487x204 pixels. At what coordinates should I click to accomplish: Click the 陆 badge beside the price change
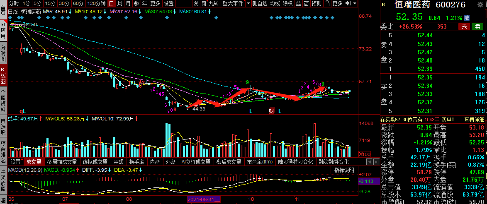point(467,18)
